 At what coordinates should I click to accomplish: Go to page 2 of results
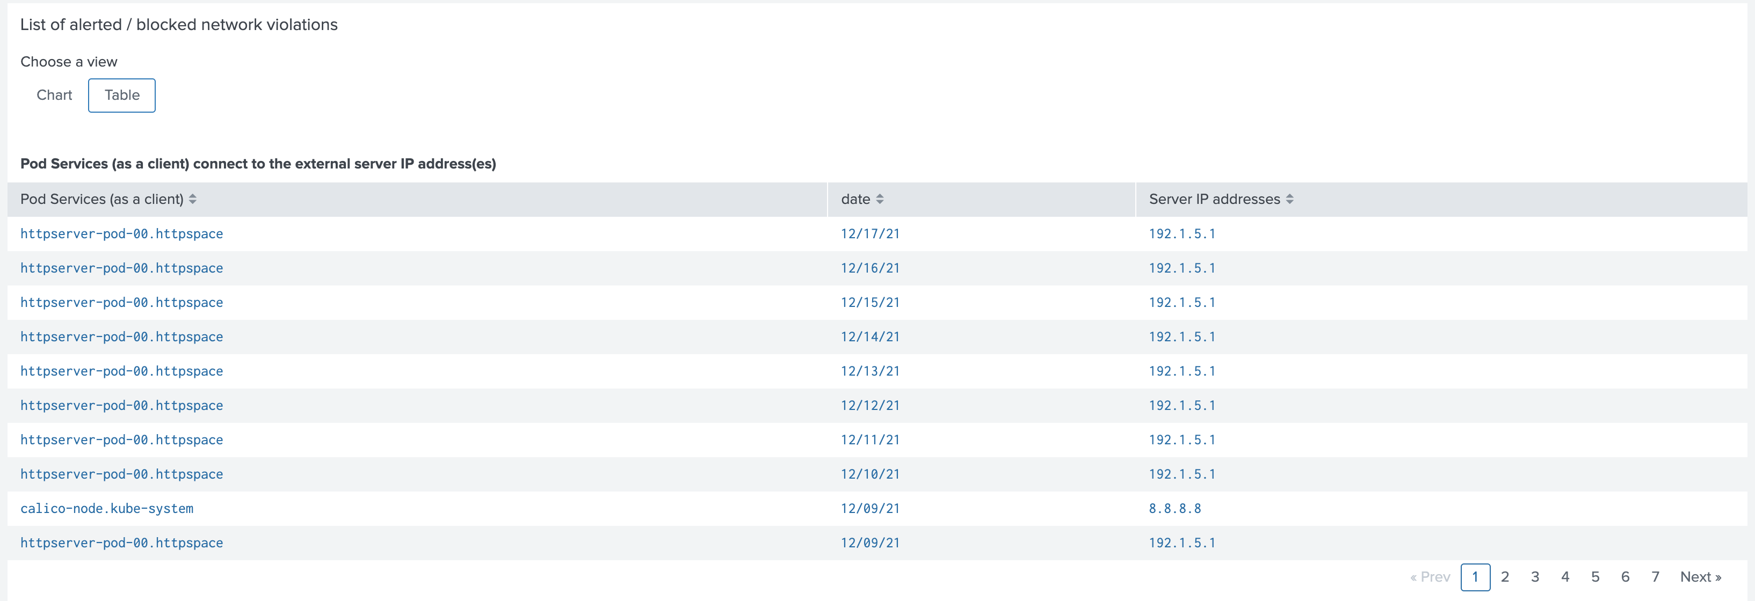[1505, 576]
